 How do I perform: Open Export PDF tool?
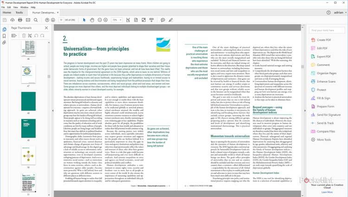point(321,57)
